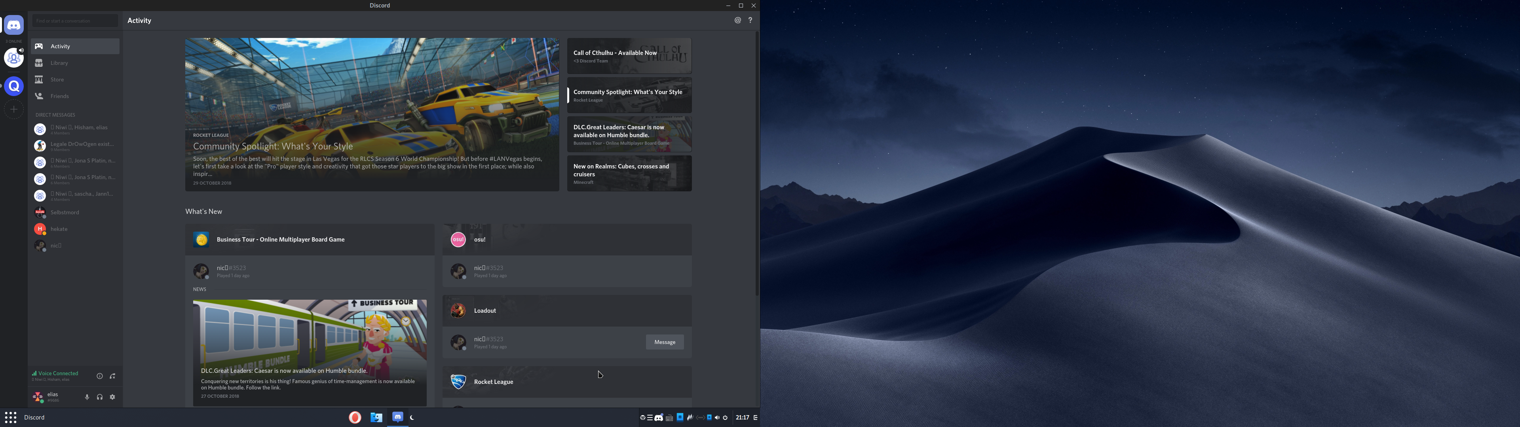Click nic#3523 under osu!
This screenshot has width=1520, height=427.
[x=488, y=268]
